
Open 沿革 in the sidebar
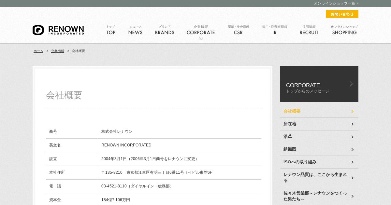pyautogui.click(x=319, y=137)
